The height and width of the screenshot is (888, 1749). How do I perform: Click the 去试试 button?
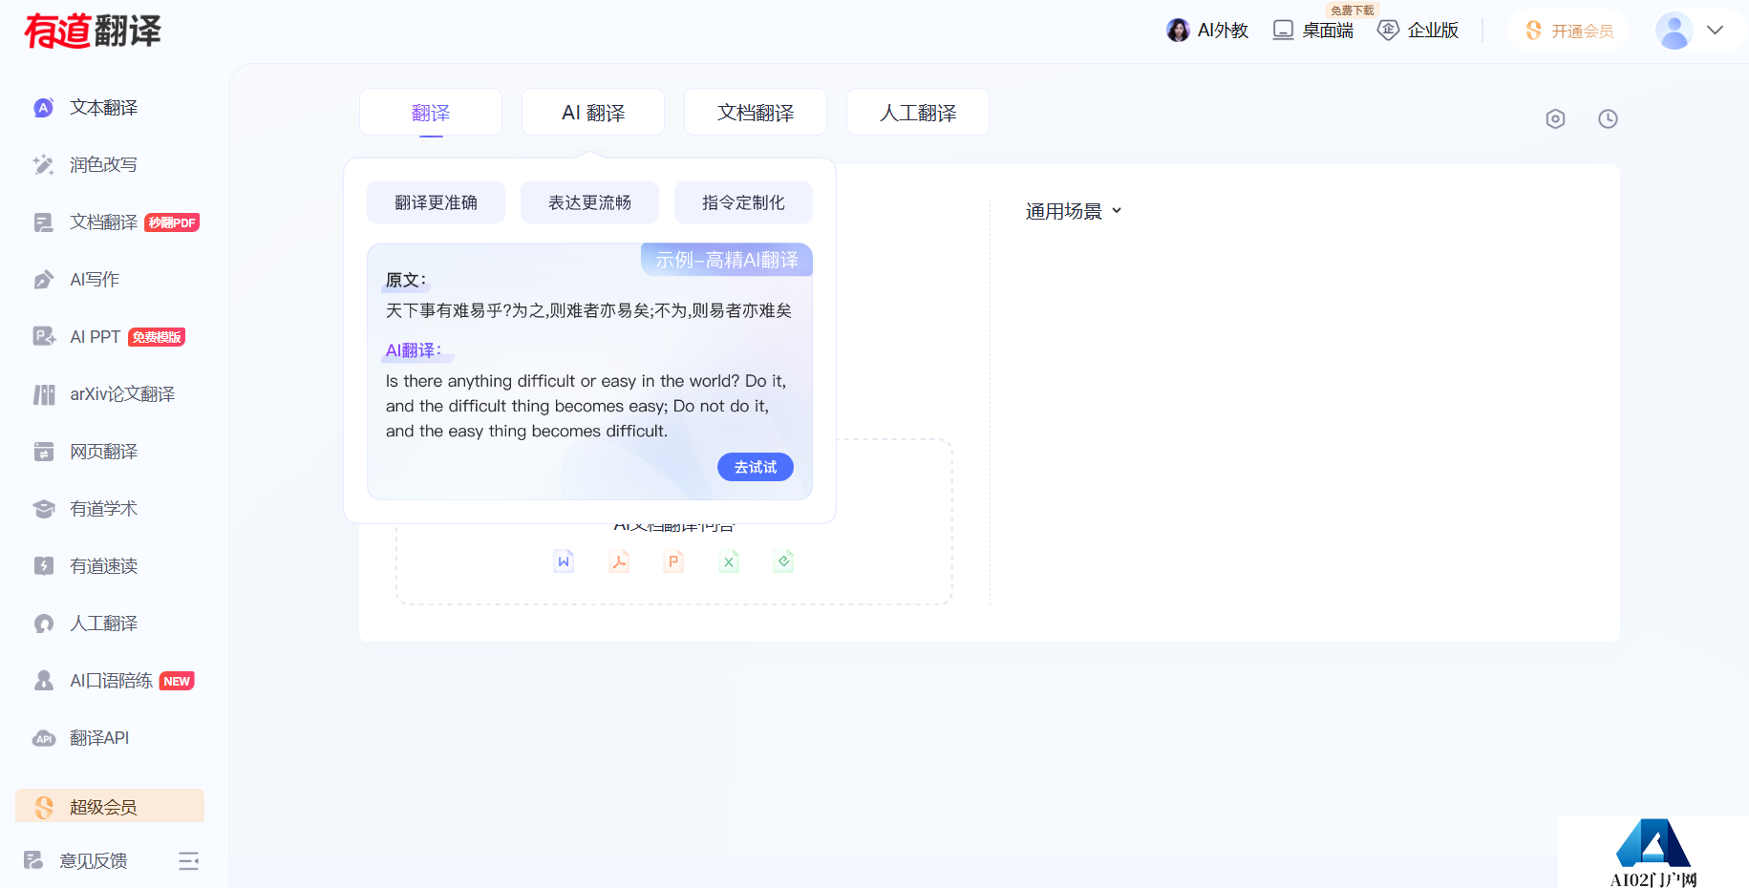click(x=756, y=467)
